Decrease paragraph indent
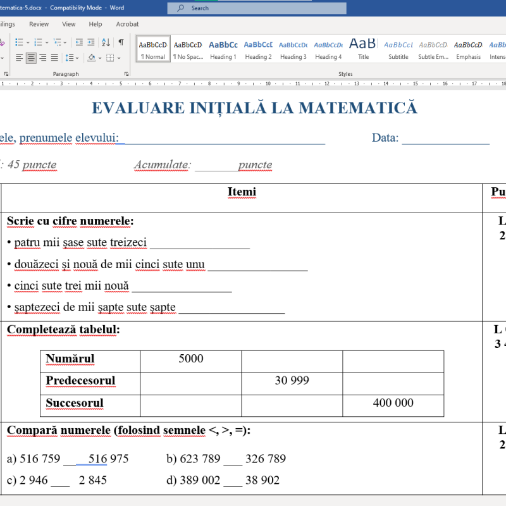 click(x=79, y=42)
